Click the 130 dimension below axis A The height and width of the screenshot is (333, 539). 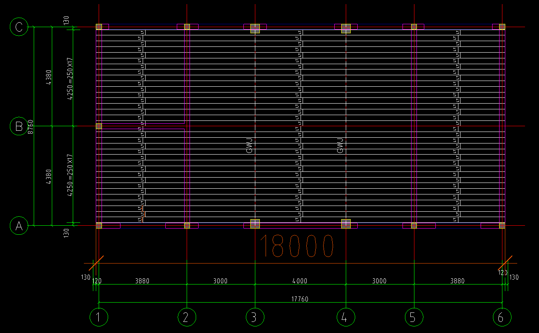point(67,233)
